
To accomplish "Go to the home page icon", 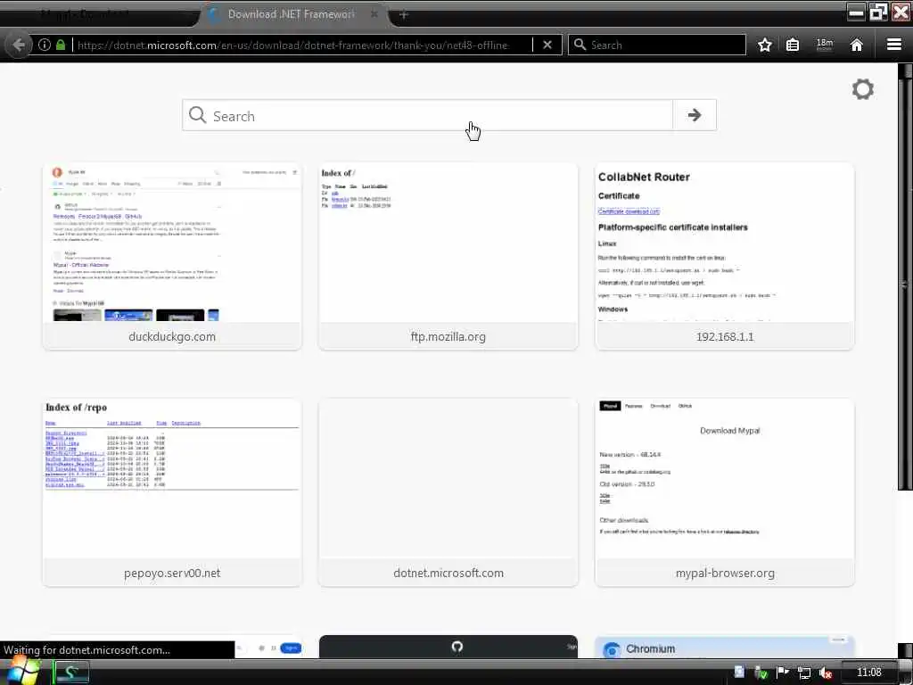I will [x=857, y=45].
